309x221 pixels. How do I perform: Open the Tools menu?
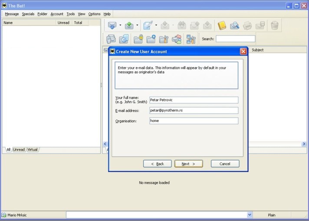[71, 14]
